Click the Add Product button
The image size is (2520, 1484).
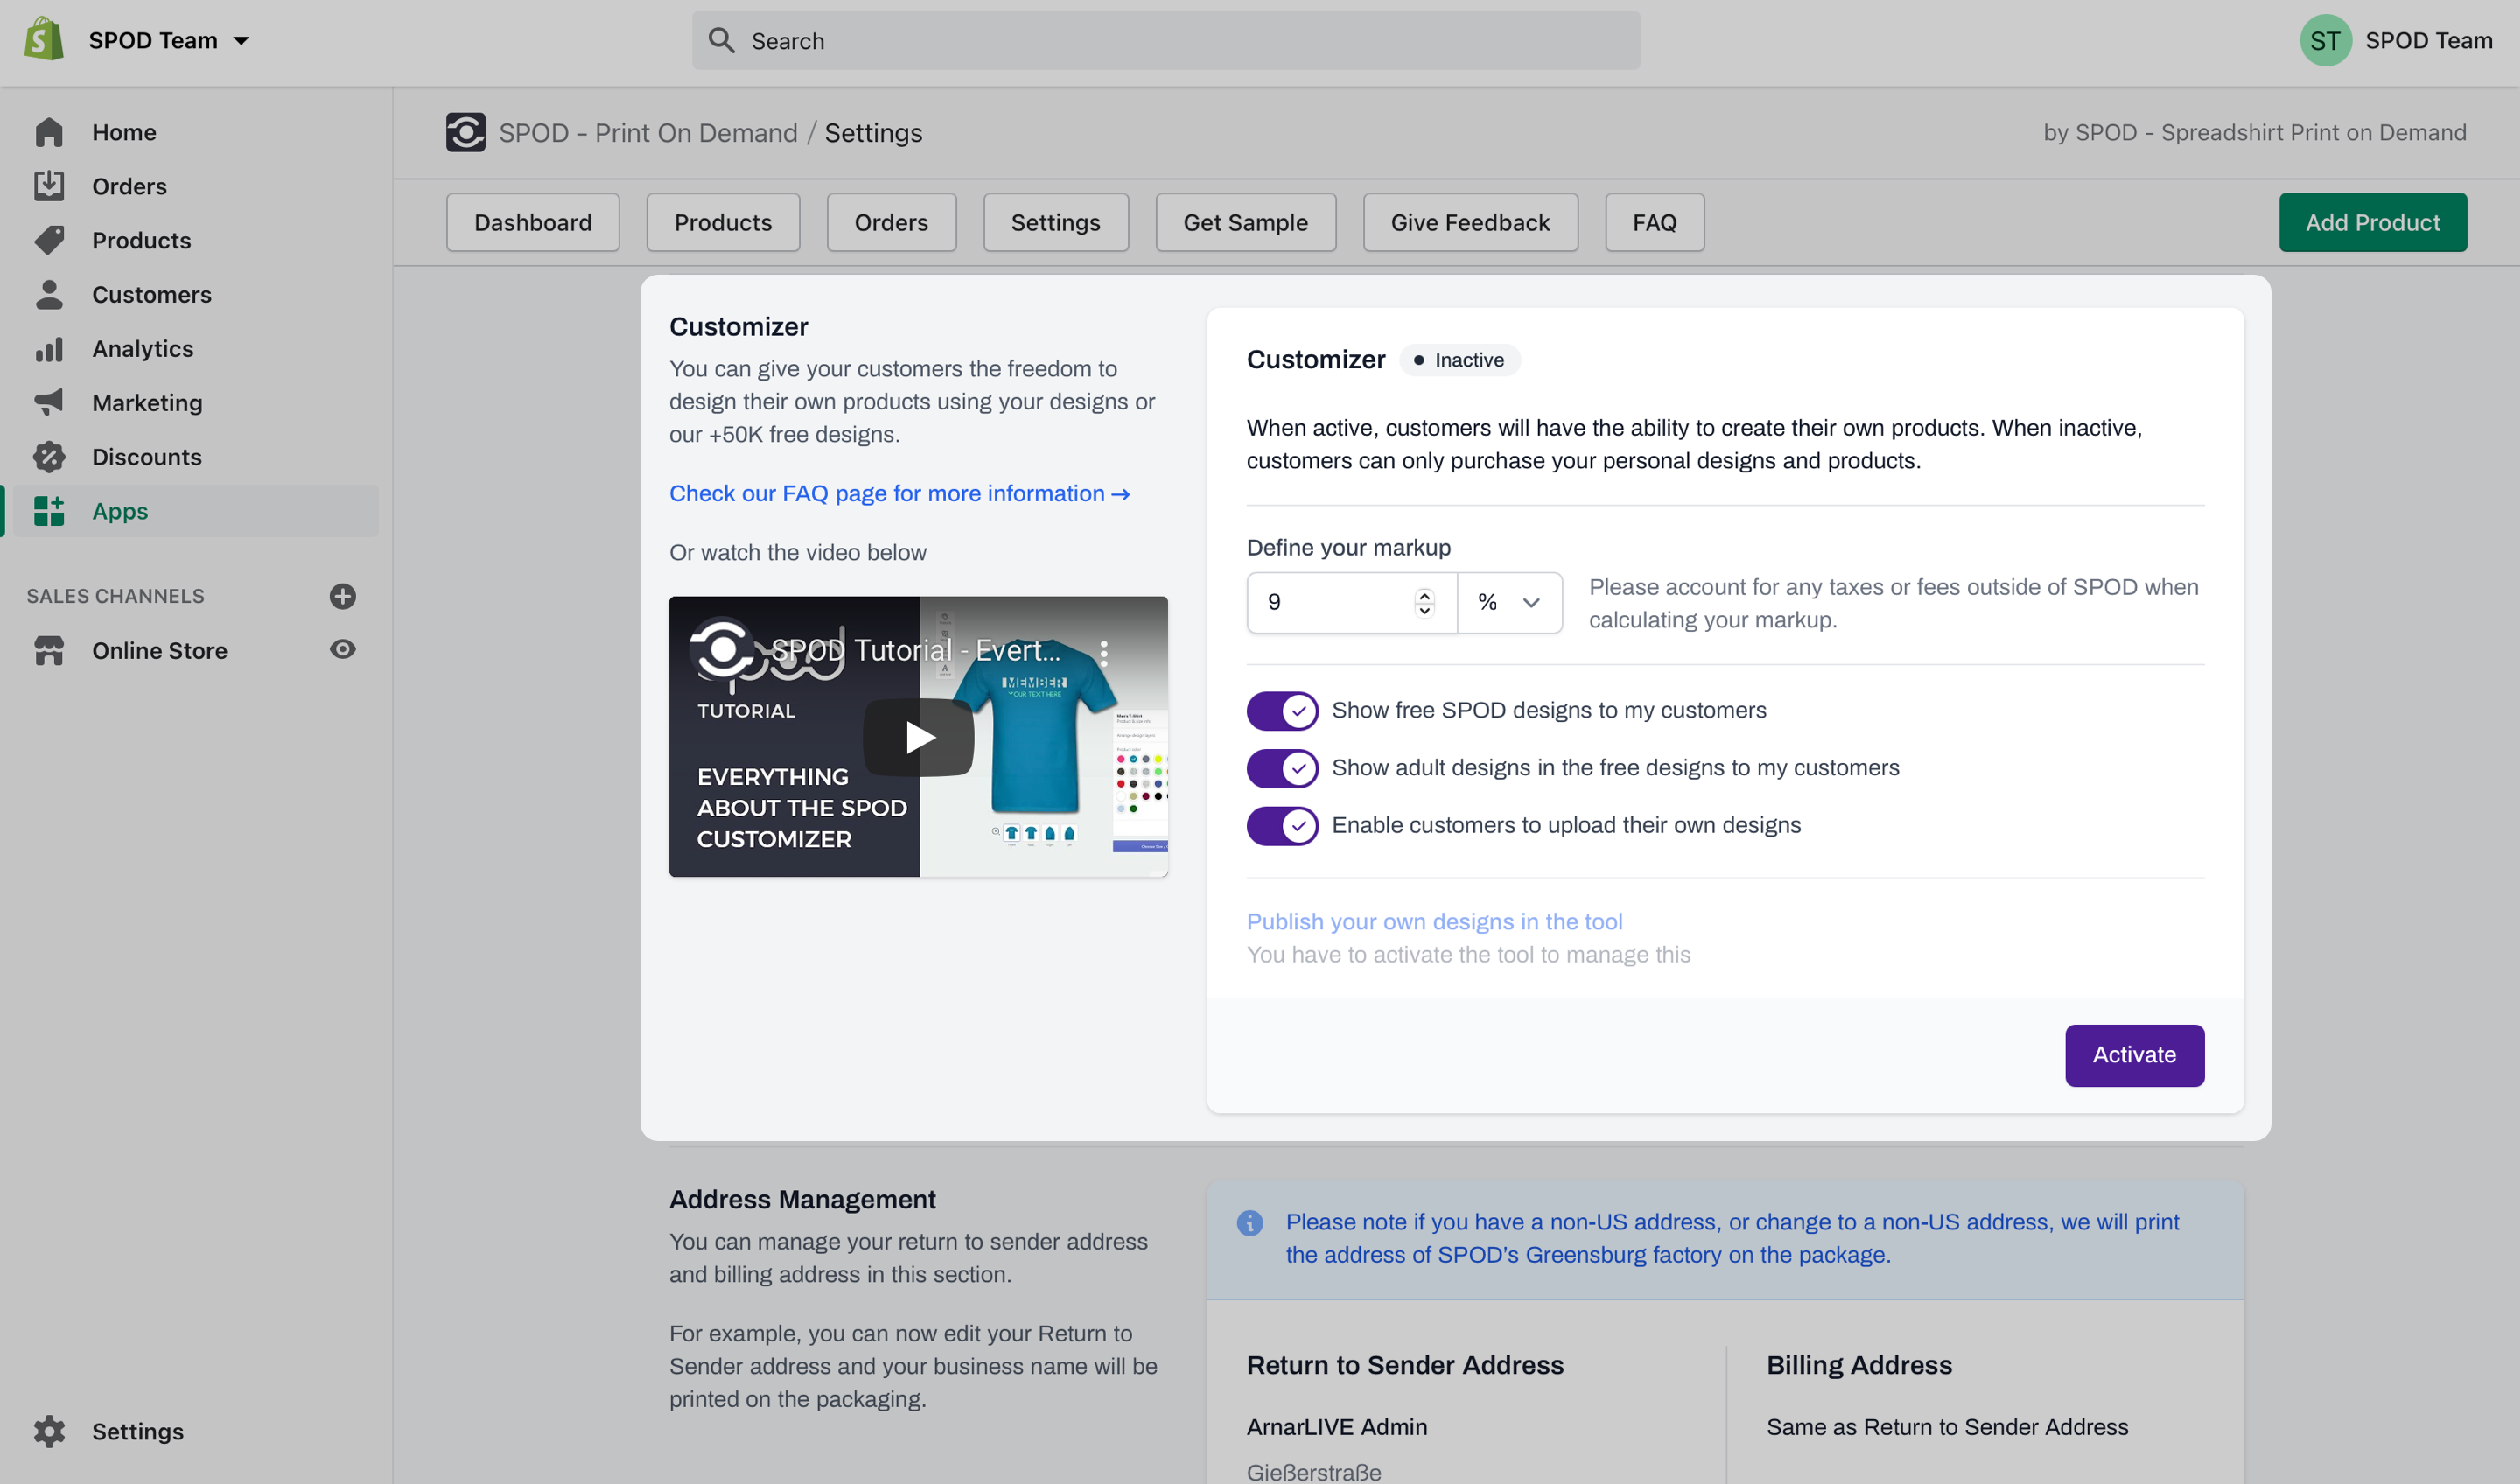point(2372,222)
